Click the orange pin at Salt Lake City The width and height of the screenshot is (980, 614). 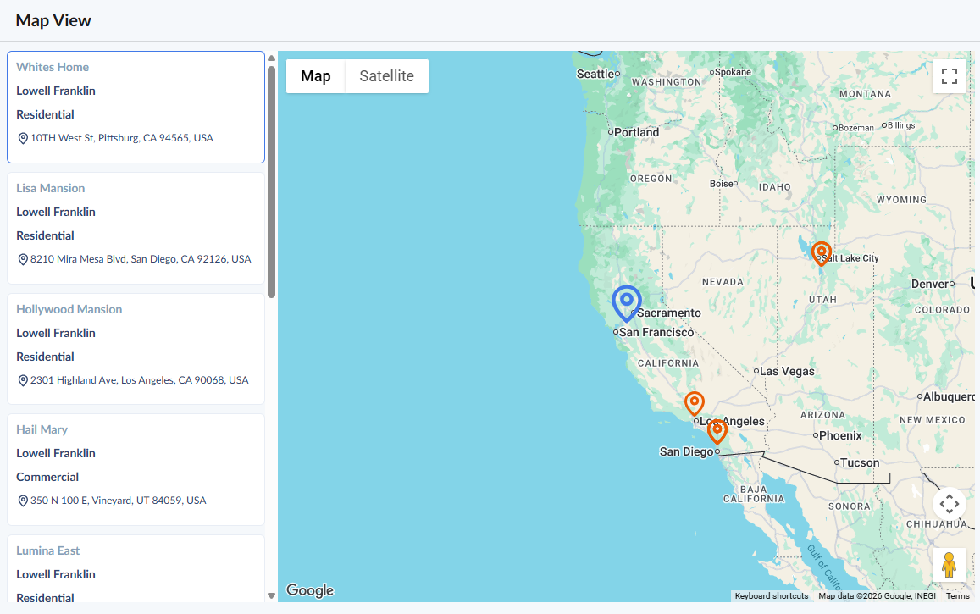(821, 253)
